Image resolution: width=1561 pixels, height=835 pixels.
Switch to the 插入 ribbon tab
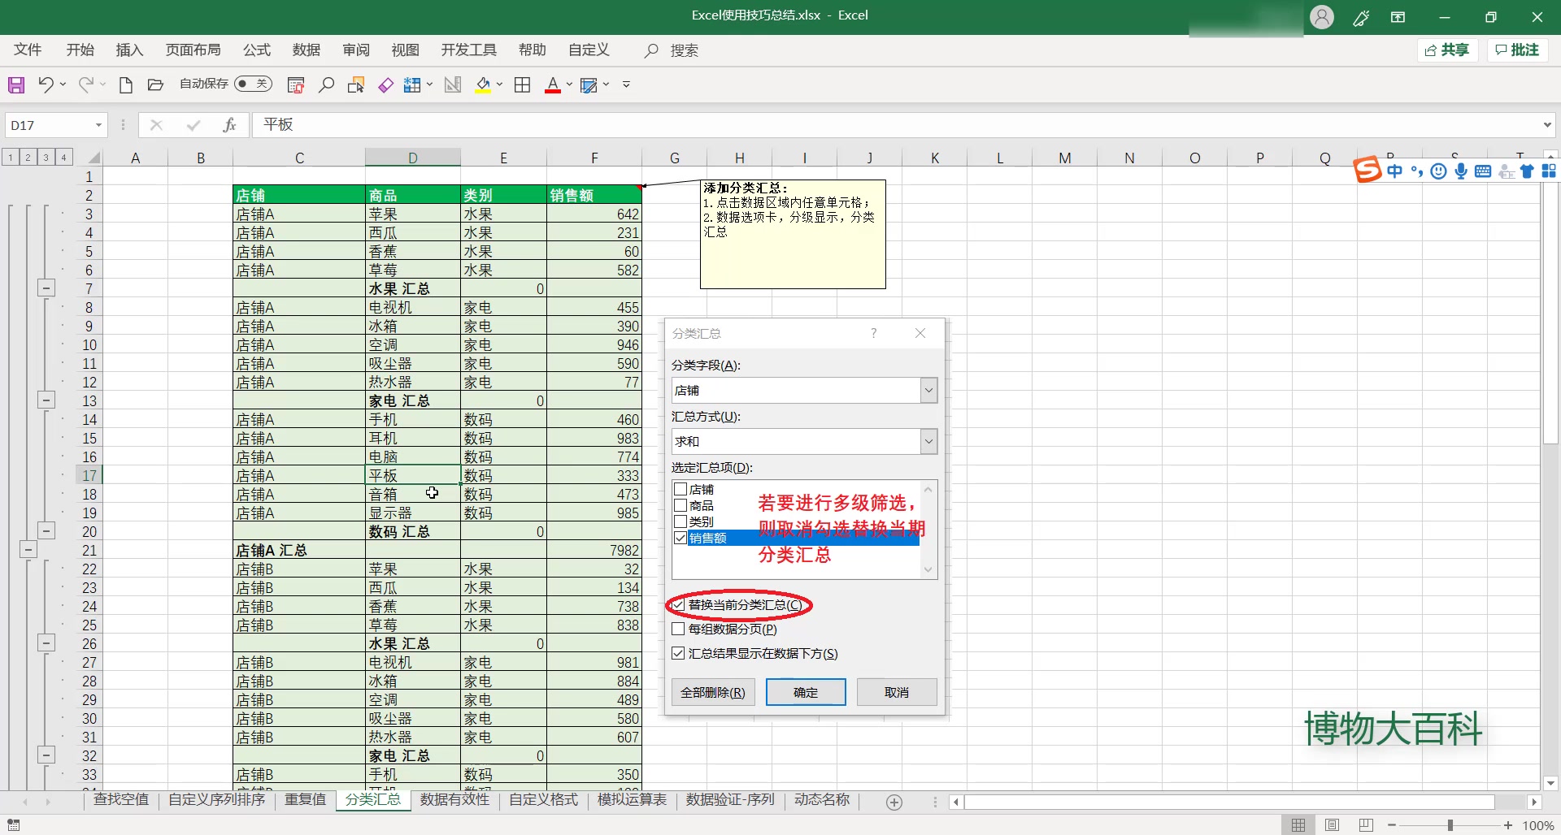129,50
